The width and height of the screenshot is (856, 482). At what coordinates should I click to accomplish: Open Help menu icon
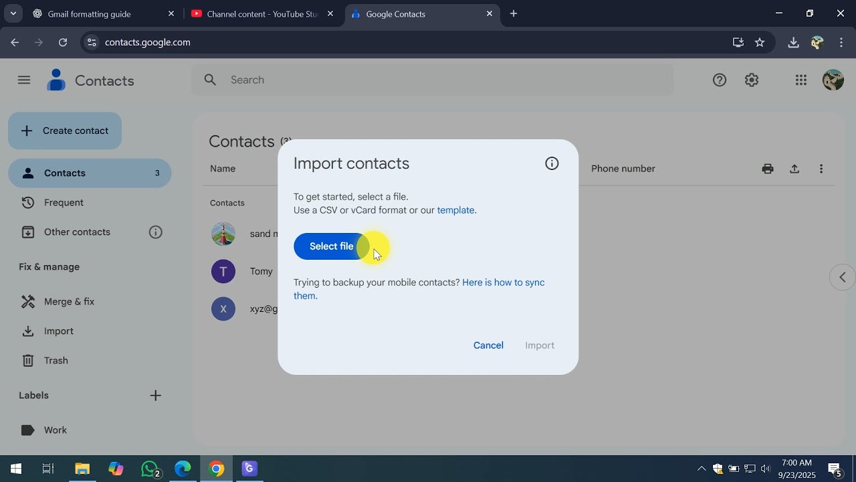[720, 80]
